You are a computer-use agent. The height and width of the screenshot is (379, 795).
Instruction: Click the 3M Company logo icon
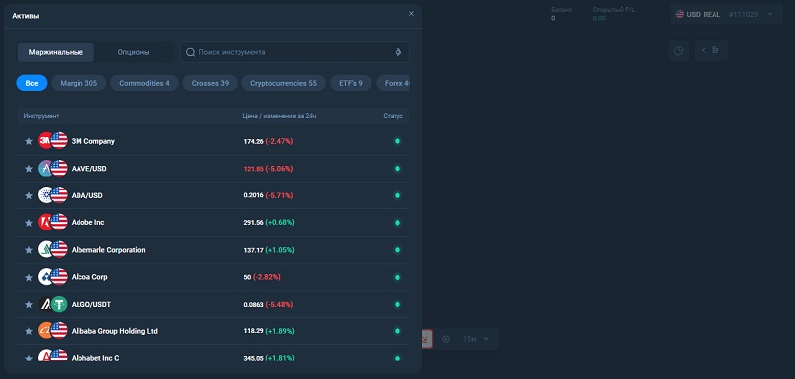pos(45,141)
